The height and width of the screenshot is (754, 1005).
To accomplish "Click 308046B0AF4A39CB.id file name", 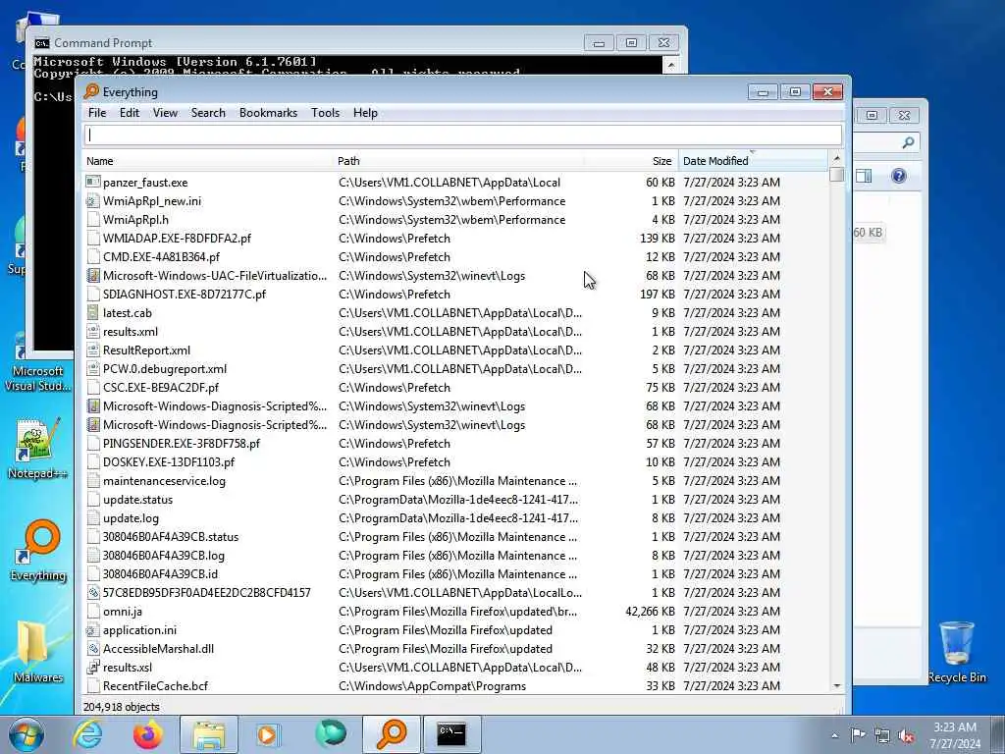I will 160,573.
